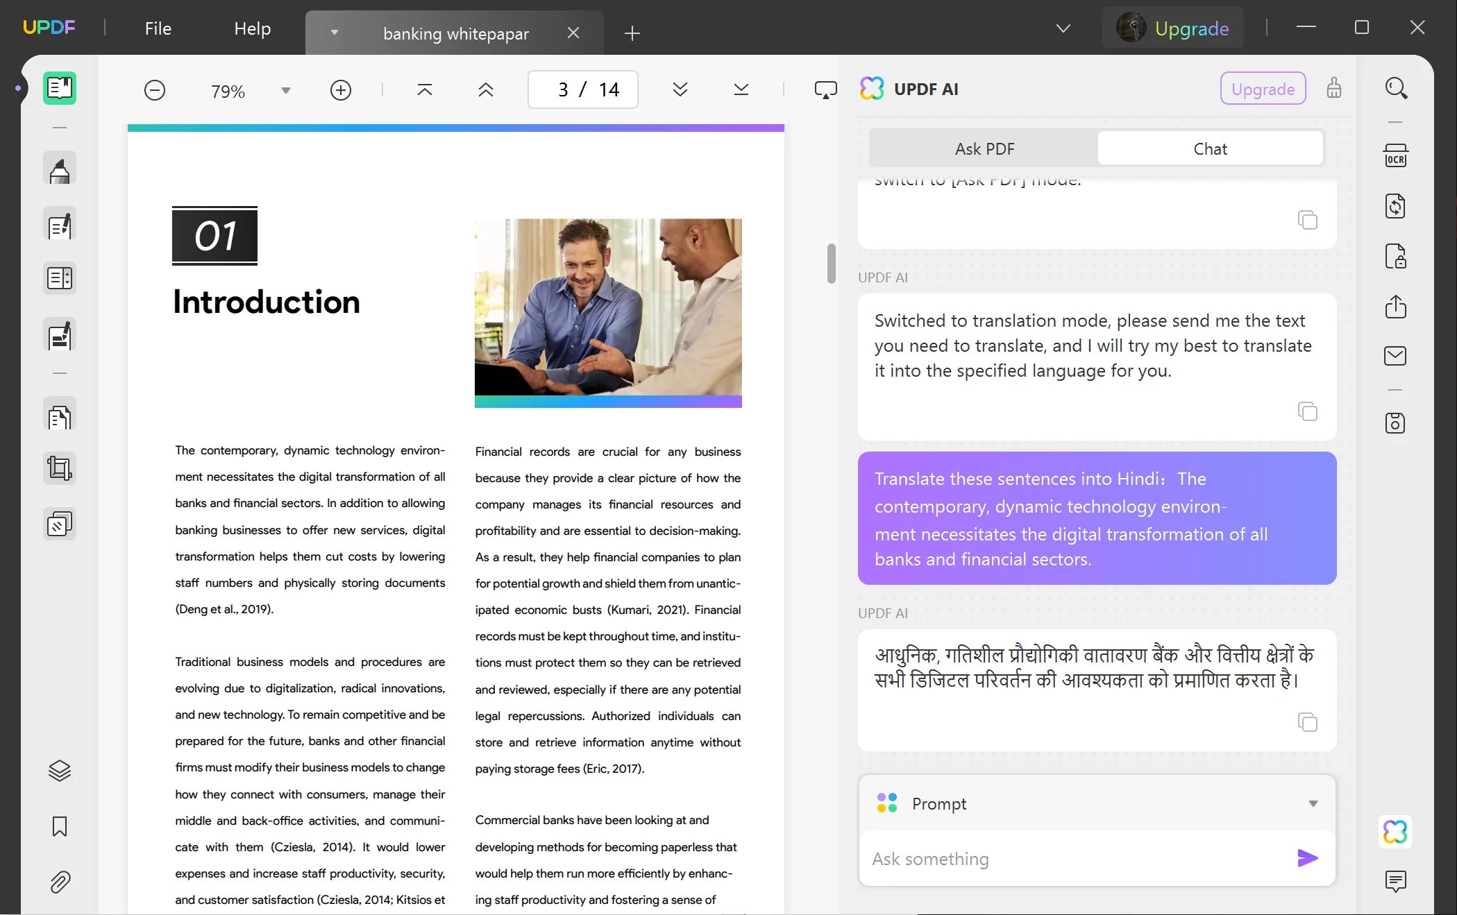This screenshot has height=915, width=1457.
Task: Expand the document tab dropdown arrow
Action: pyautogui.click(x=334, y=32)
